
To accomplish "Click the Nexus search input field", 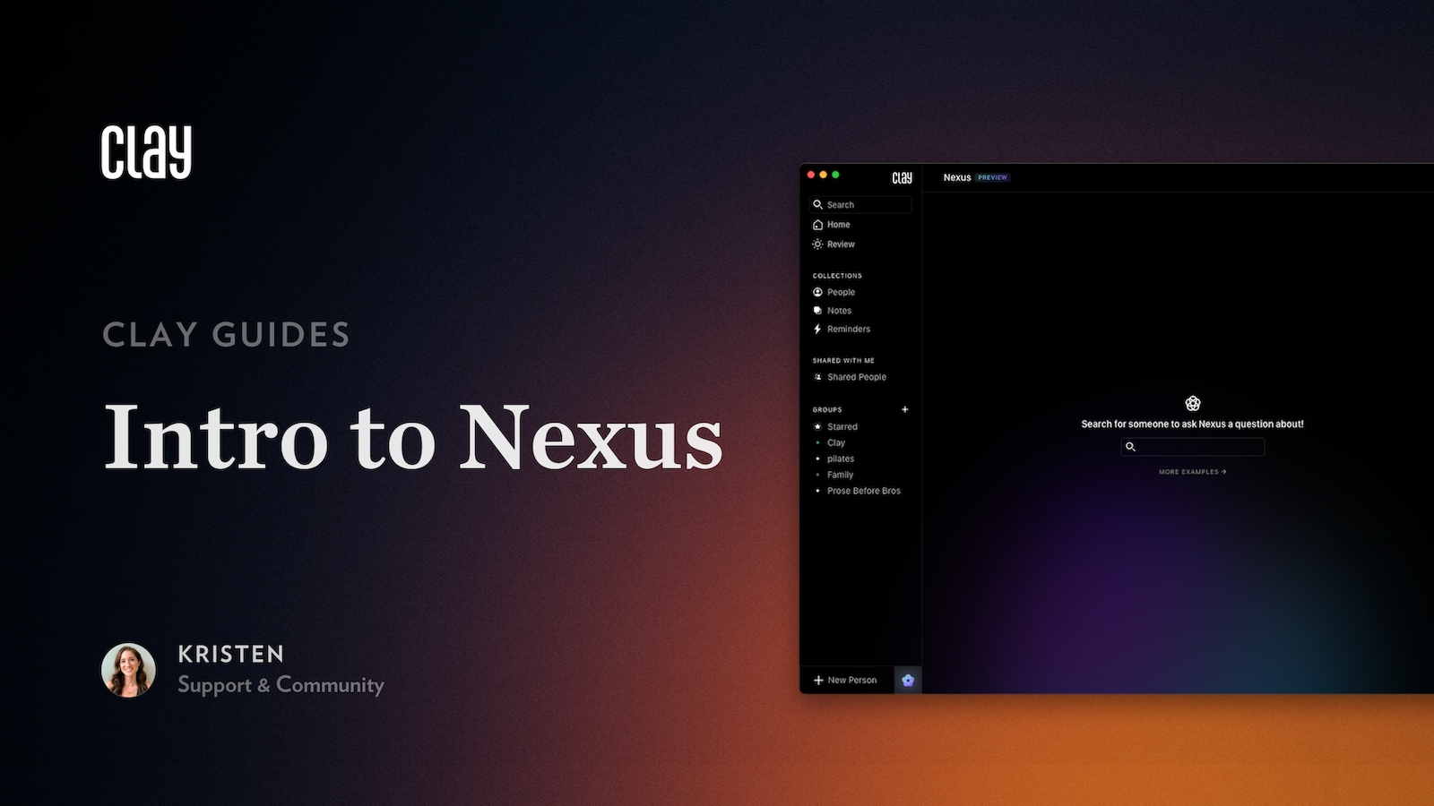I will [x=1198, y=447].
